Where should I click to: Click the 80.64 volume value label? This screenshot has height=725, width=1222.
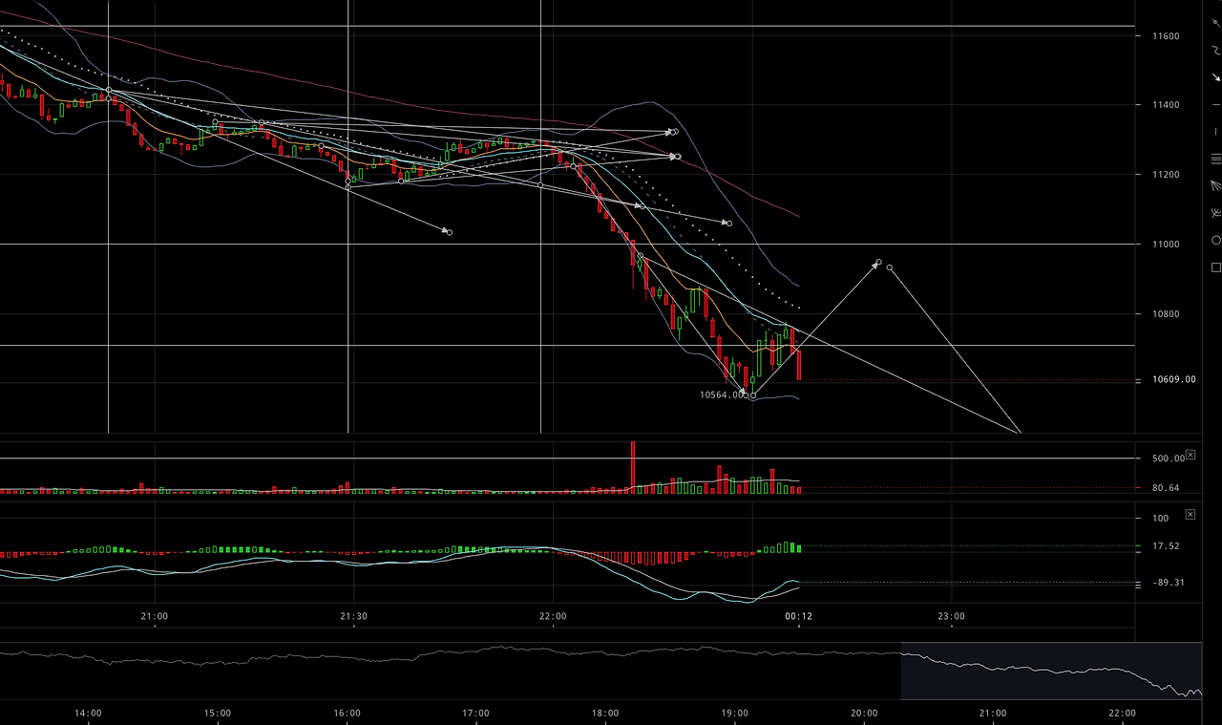pos(1167,487)
